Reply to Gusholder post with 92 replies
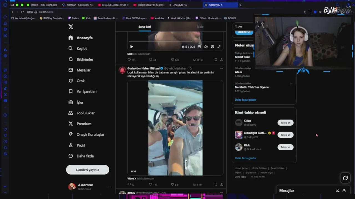This screenshot has width=355, height=199. [131, 184]
